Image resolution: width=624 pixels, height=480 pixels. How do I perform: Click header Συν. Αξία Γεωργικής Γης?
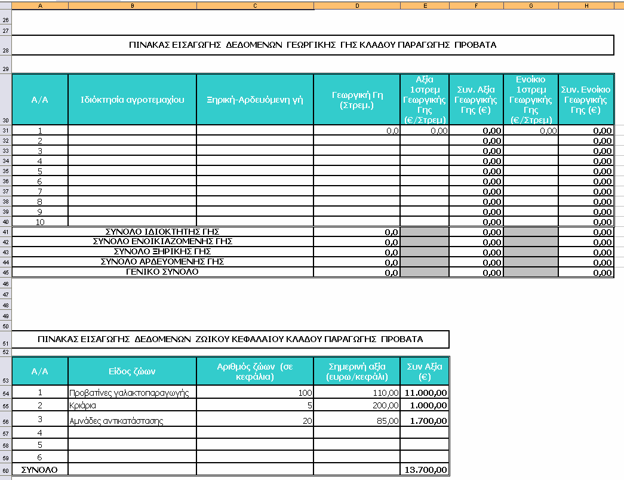click(x=477, y=100)
